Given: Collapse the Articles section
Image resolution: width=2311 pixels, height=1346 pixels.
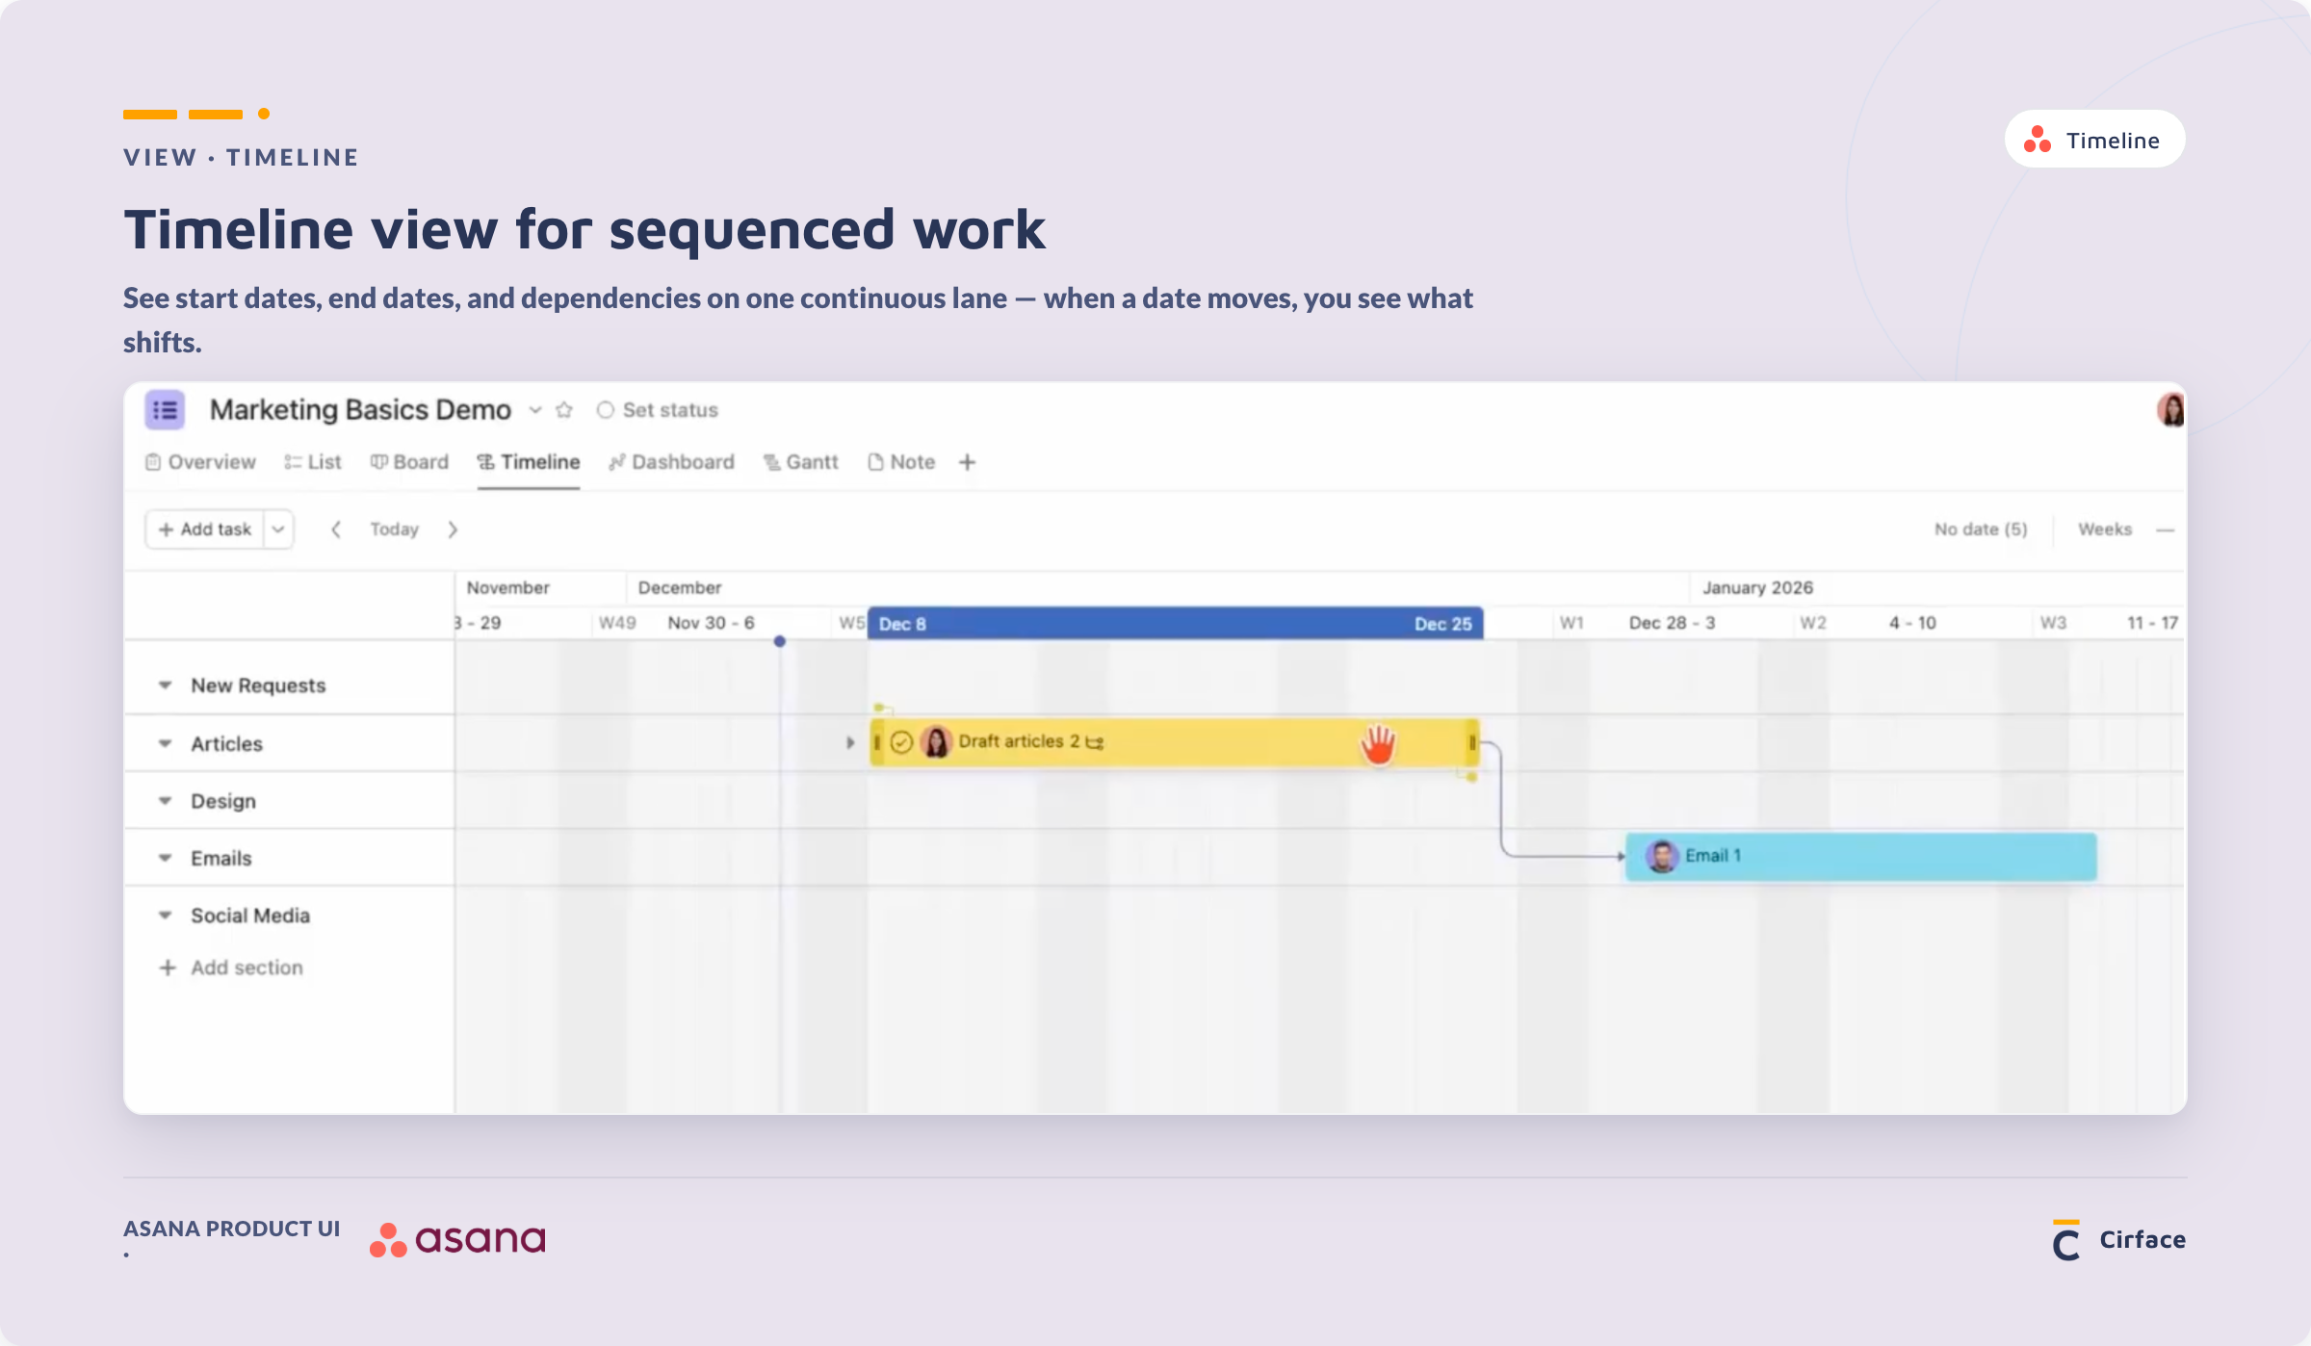Looking at the screenshot, I should 166,744.
